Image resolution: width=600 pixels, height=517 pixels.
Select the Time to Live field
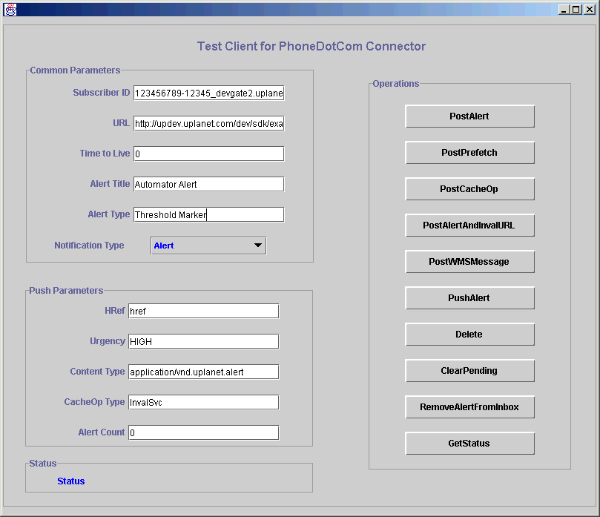click(208, 154)
